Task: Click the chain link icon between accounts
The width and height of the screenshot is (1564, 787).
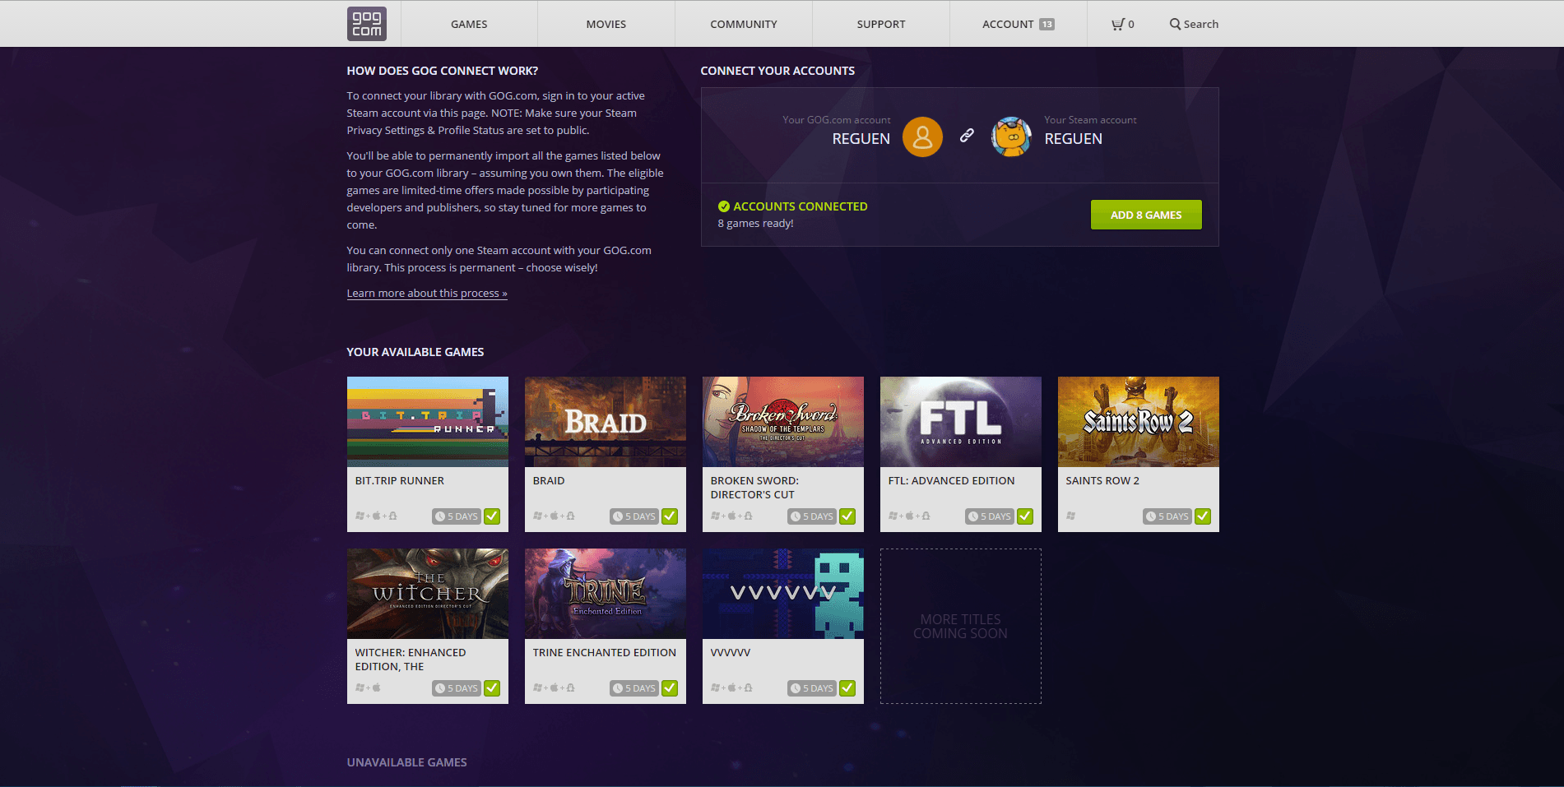Action: pos(967,136)
